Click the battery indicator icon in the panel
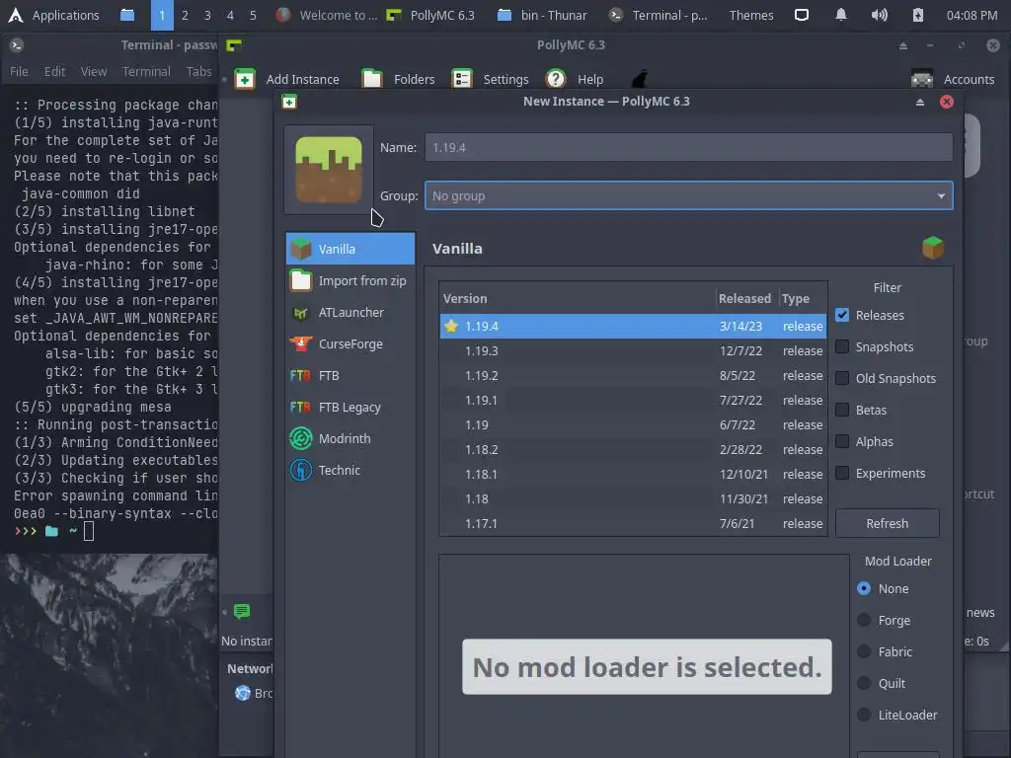 917,15
